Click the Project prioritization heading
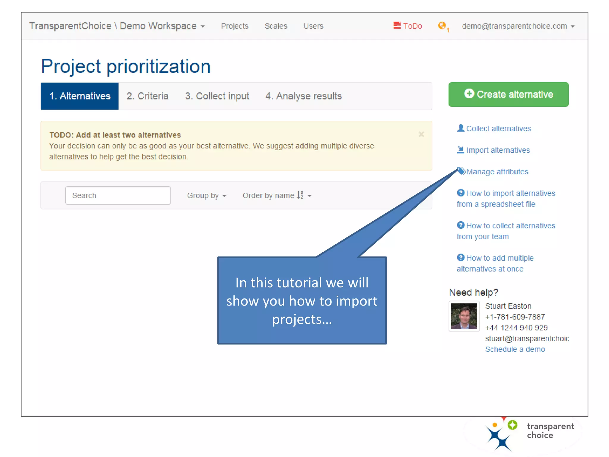609x457 pixels. point(125,66)
